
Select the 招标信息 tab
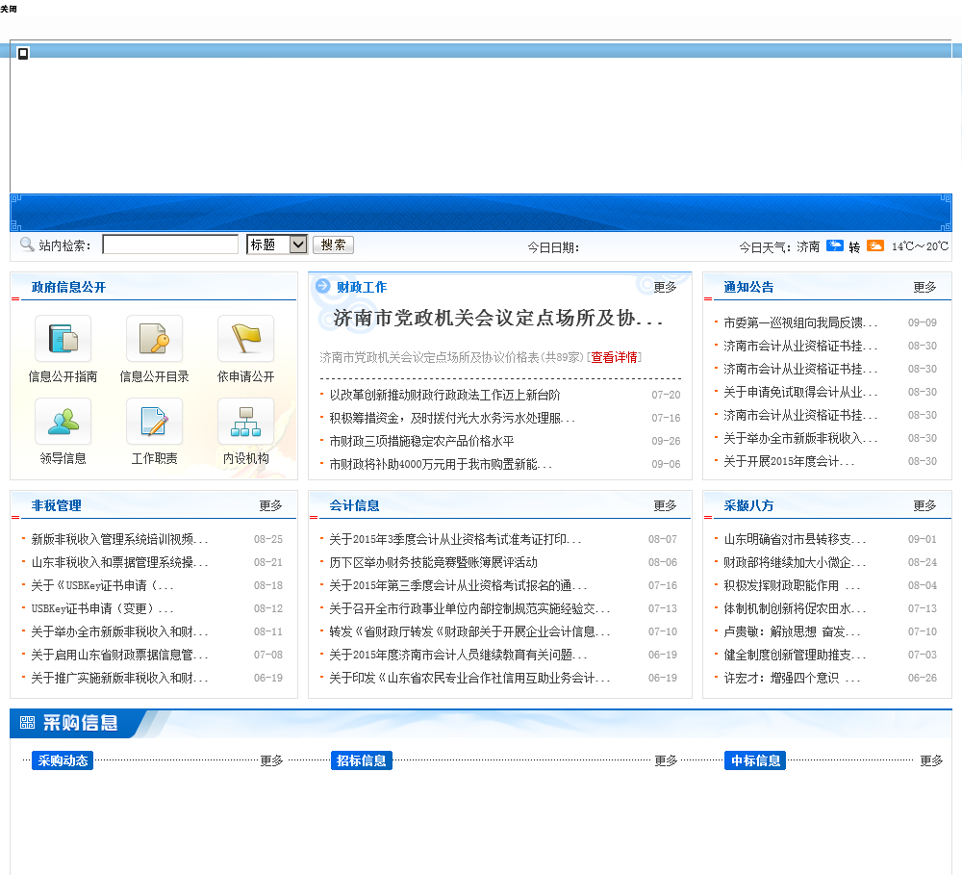point(362,760)
